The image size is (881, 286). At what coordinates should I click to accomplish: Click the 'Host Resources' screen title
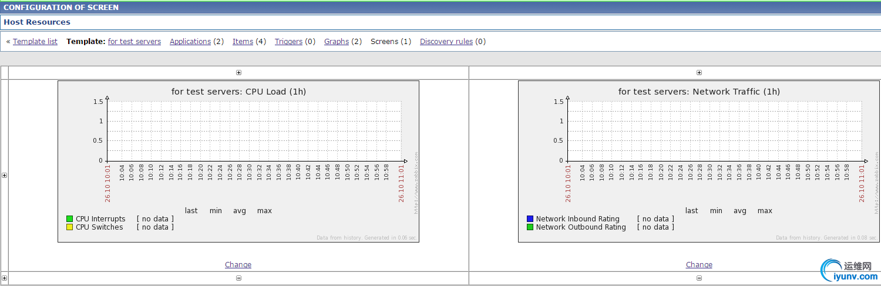coord(37,22)
